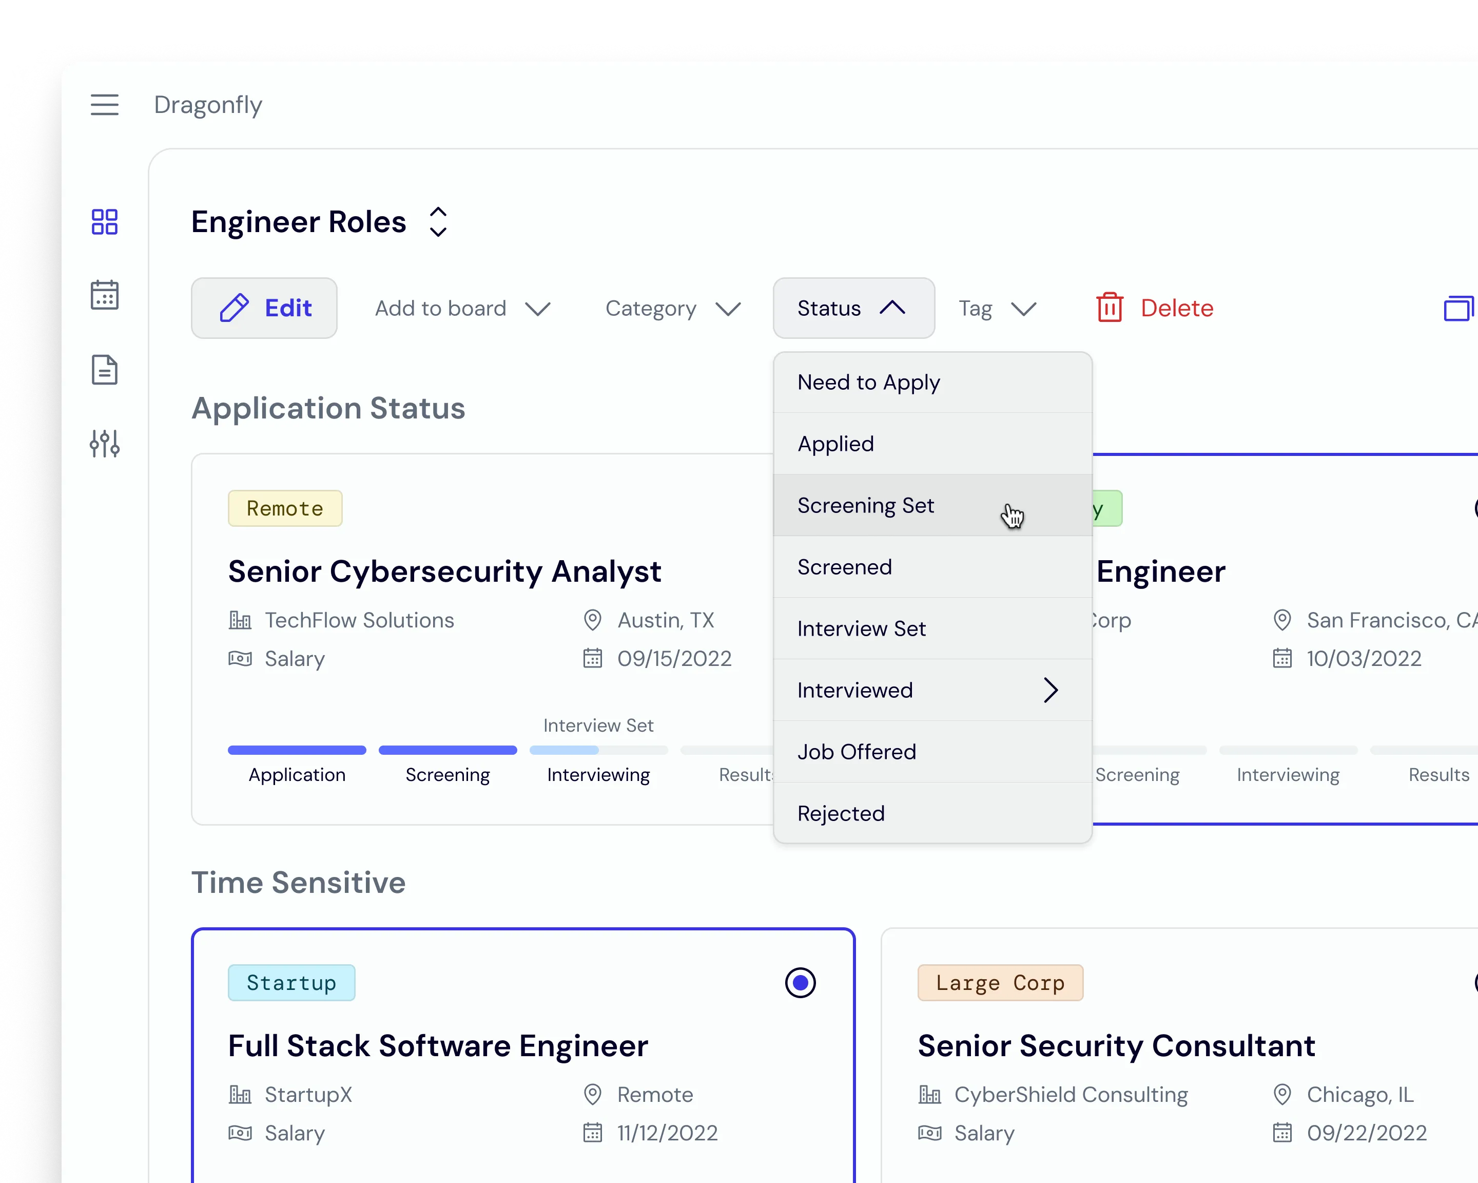Open the hamburger menu icon
The height and width of the screenshot is (1183, 1478).
(x=104, y=105)
